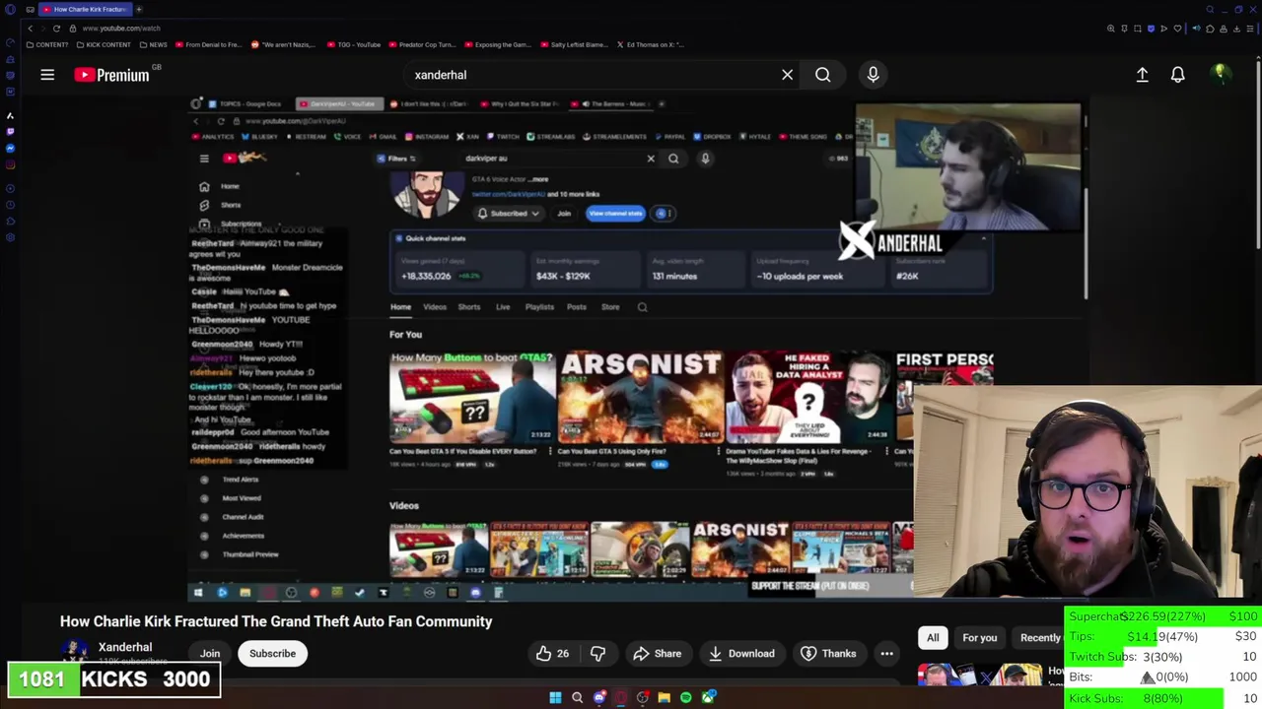This screenshot has height=709, width=1262.
Task: Open the first suggested video thumbnail
Action: coord(980,675)
